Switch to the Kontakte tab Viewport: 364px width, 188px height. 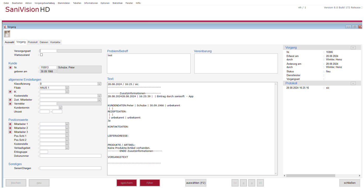click(x=55, y=42)
